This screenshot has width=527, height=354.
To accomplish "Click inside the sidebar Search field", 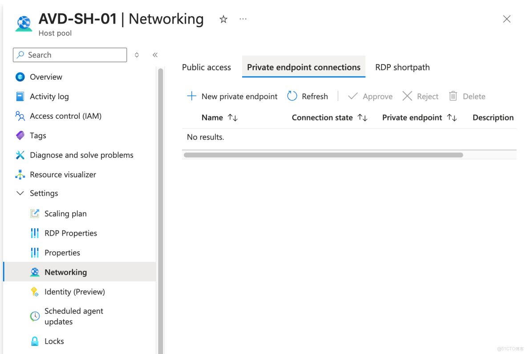I will (69, 55).
